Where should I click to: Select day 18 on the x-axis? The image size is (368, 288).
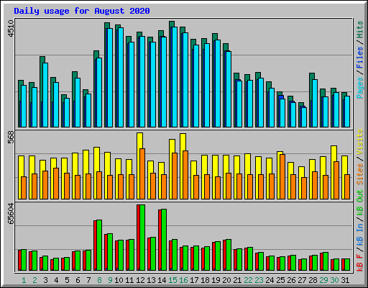pos(205,280)
